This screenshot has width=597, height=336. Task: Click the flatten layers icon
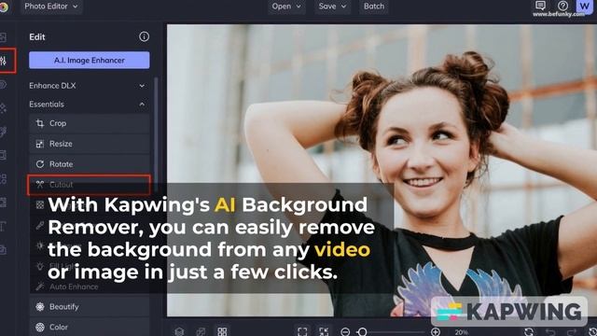201,331
